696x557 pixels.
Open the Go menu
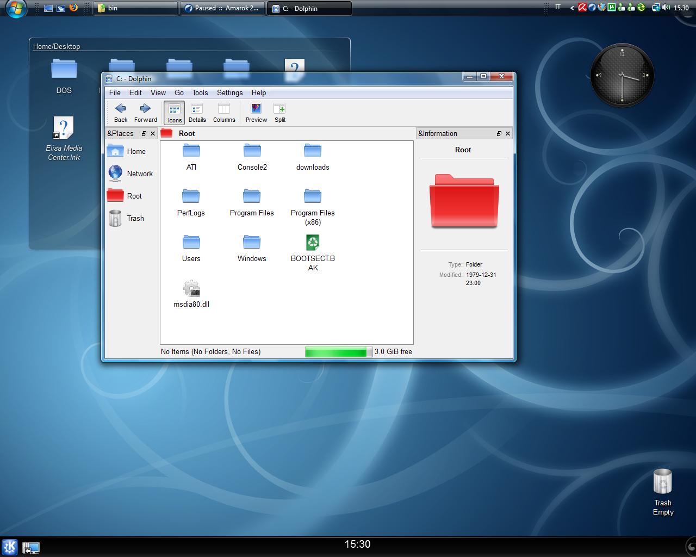[x=179, y=92]
